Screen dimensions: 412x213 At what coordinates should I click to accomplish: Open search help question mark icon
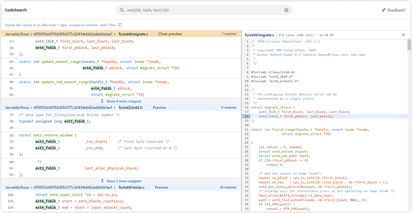click(x=286, y=10)
